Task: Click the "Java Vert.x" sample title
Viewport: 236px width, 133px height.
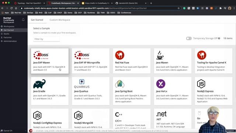Action: tap(162, 91)
